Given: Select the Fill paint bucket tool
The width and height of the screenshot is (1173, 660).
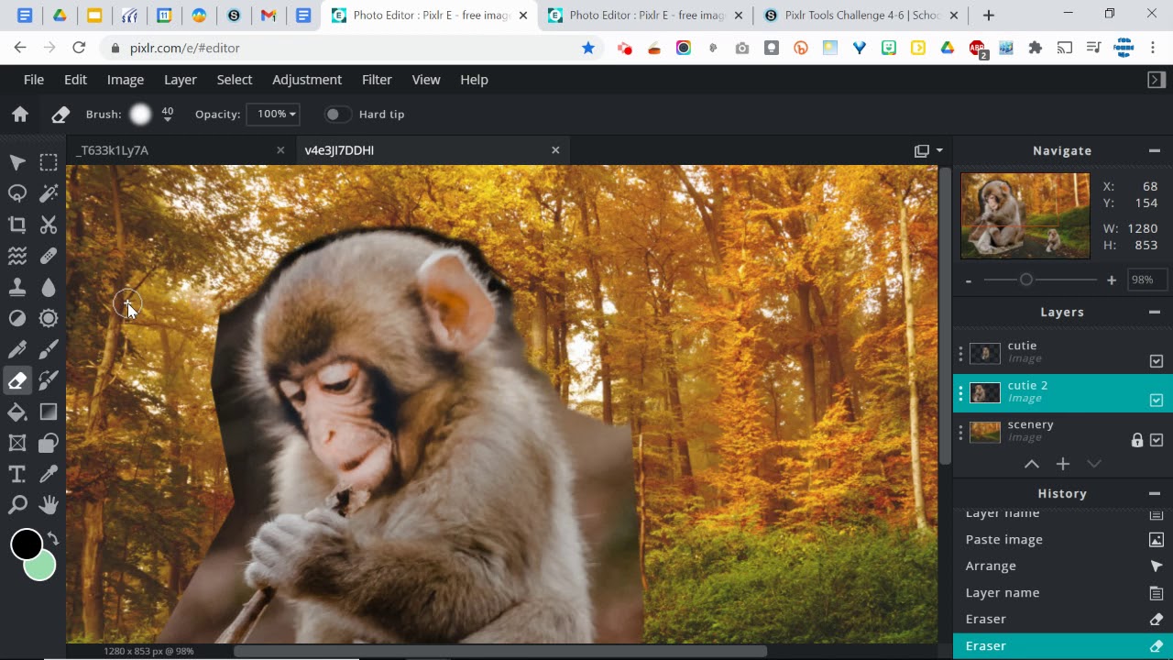Looking at the screenshot, I should (x=17, y=412).
